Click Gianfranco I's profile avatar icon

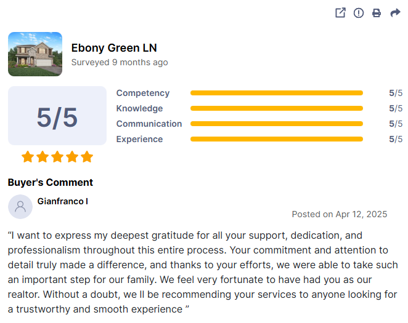(x=20, y=207)
